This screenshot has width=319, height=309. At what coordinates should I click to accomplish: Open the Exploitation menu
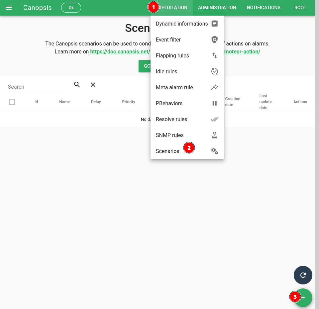tap(172, 8)
